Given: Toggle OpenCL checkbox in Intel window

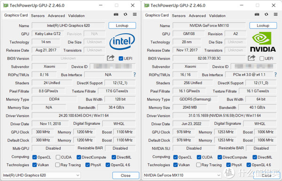Looking at the screenshot, I should click(34, 158).
